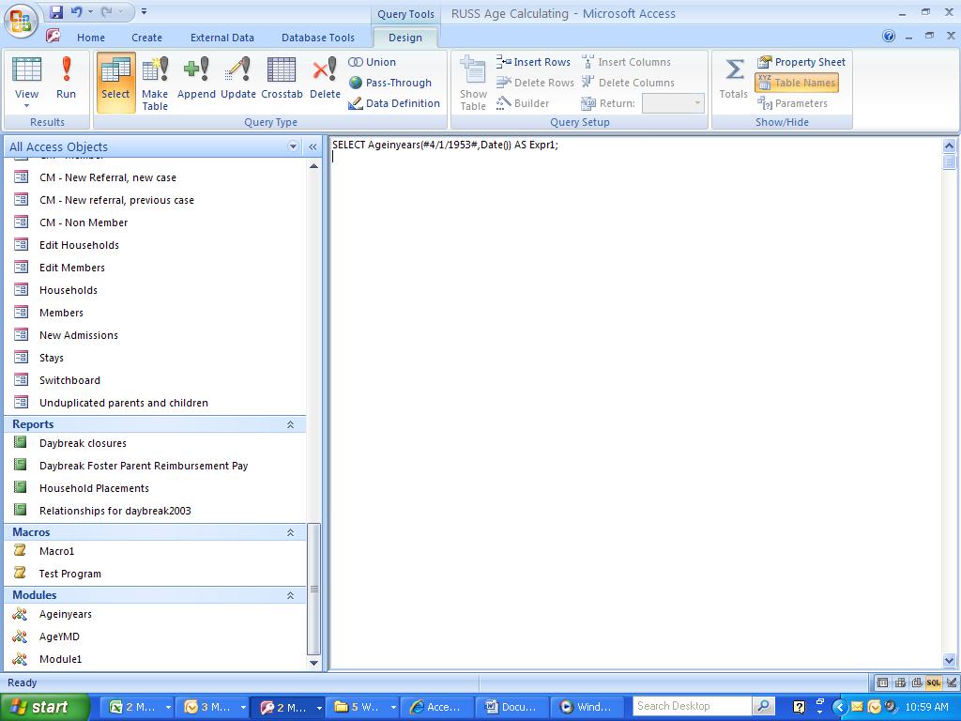
Task: Switch to PivotTable View in status bar
Action: (x=900, y=683)
